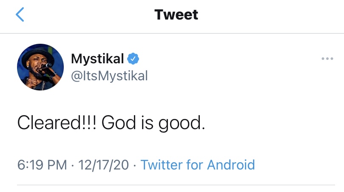
Task: Return to timeline with the chevron icon
Action: [x=20, y=14]
